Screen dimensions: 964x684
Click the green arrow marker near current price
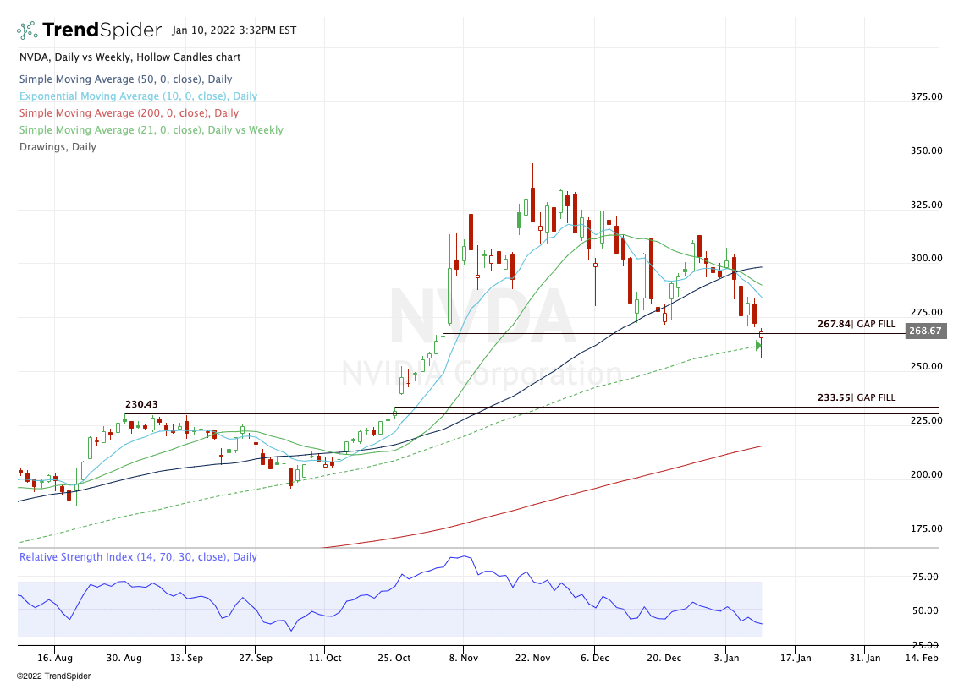tap(758, 345)
